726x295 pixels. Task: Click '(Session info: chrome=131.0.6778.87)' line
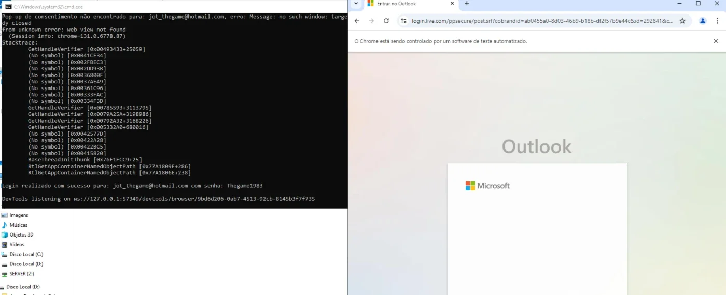click(67, 36)
